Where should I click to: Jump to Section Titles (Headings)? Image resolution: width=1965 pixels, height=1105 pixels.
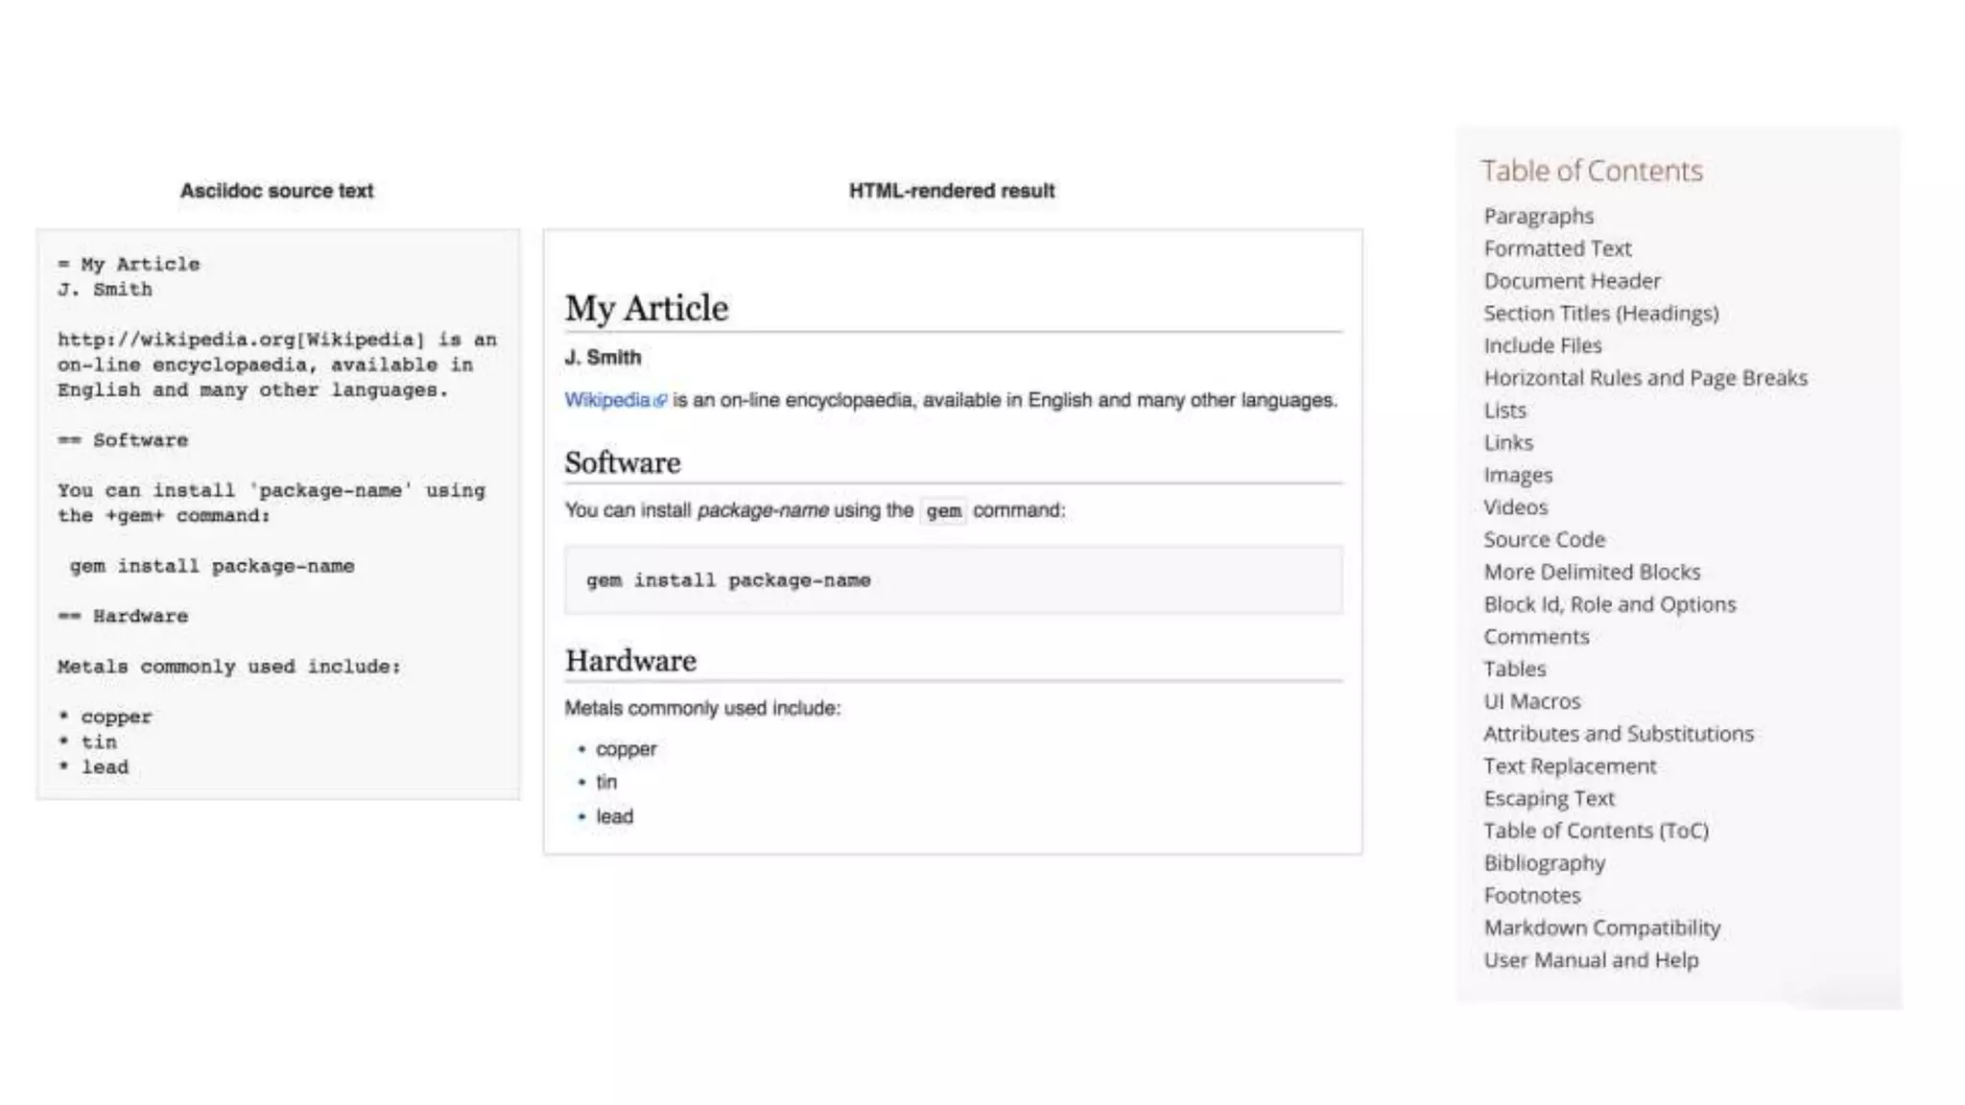coord(1600,314)
